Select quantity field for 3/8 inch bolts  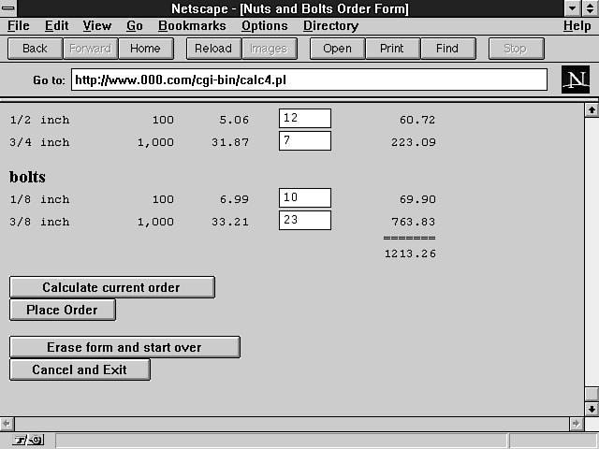pyautogui.click(x=304, y=221)
